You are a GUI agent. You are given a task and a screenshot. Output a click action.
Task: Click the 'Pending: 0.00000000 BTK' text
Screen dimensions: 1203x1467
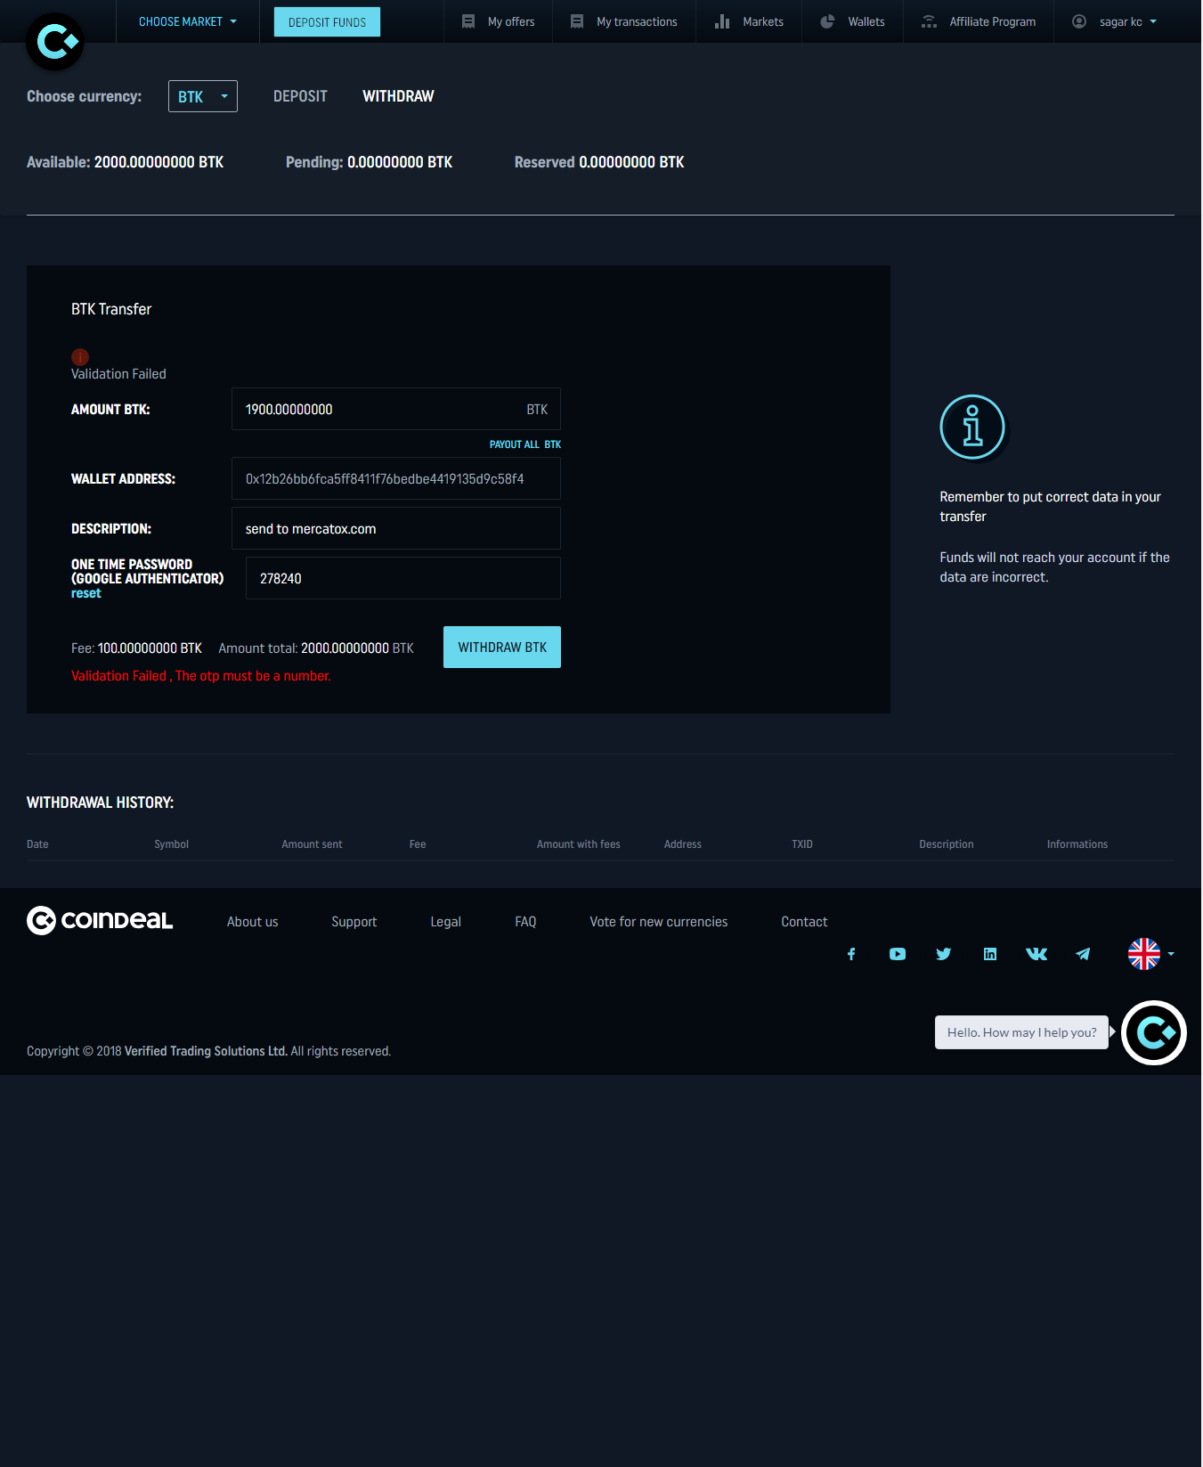click(x=369, y=162)
